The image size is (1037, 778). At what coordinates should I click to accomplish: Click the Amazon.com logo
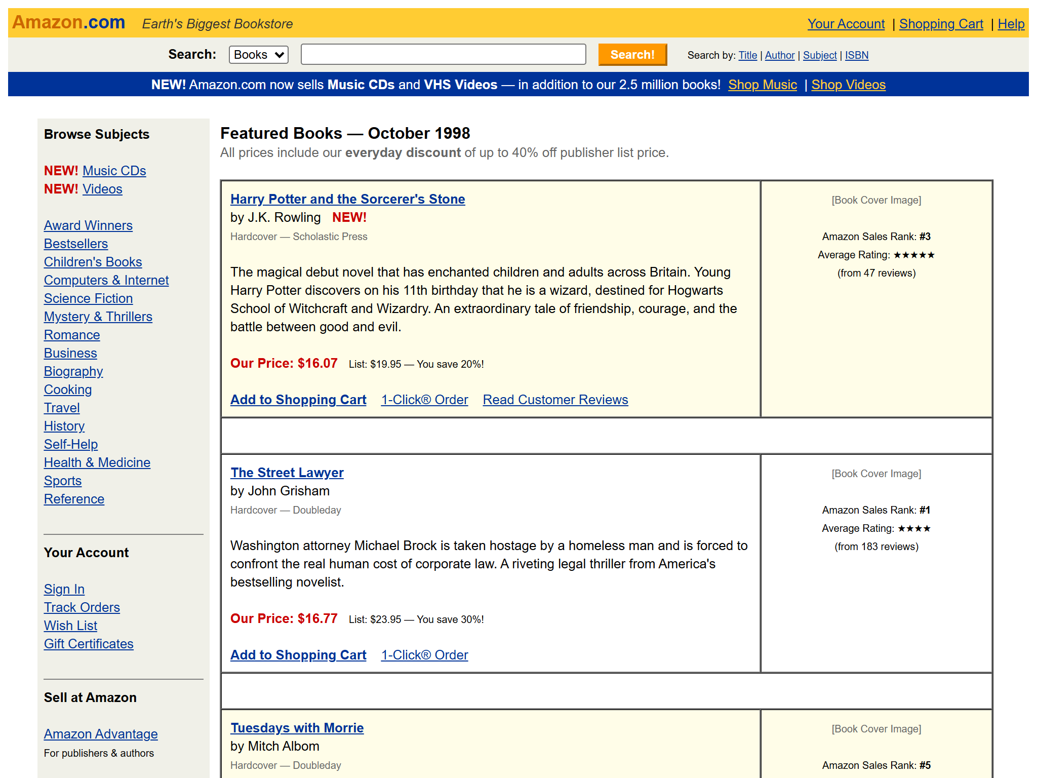67,22
